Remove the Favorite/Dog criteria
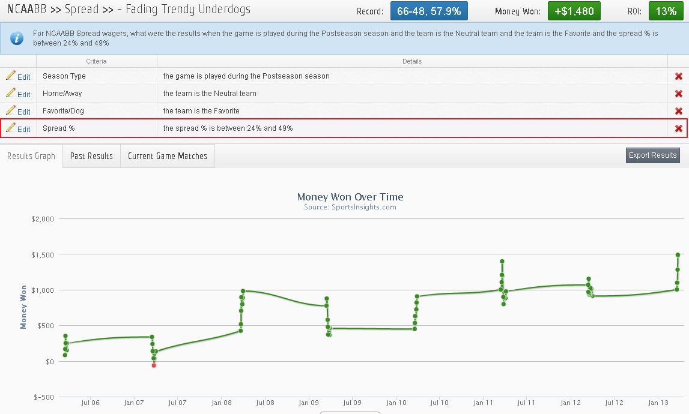The width and height of the screenshot is (689, 414). pos(678,112)
